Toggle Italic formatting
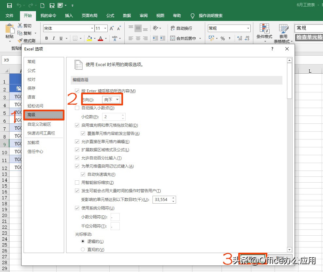Viewport: 323px width, 272px height. (x=54, y=38)
